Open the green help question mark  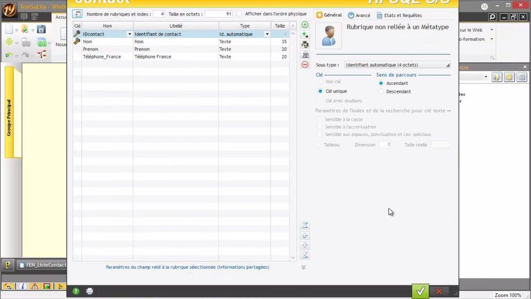point(76,291)
